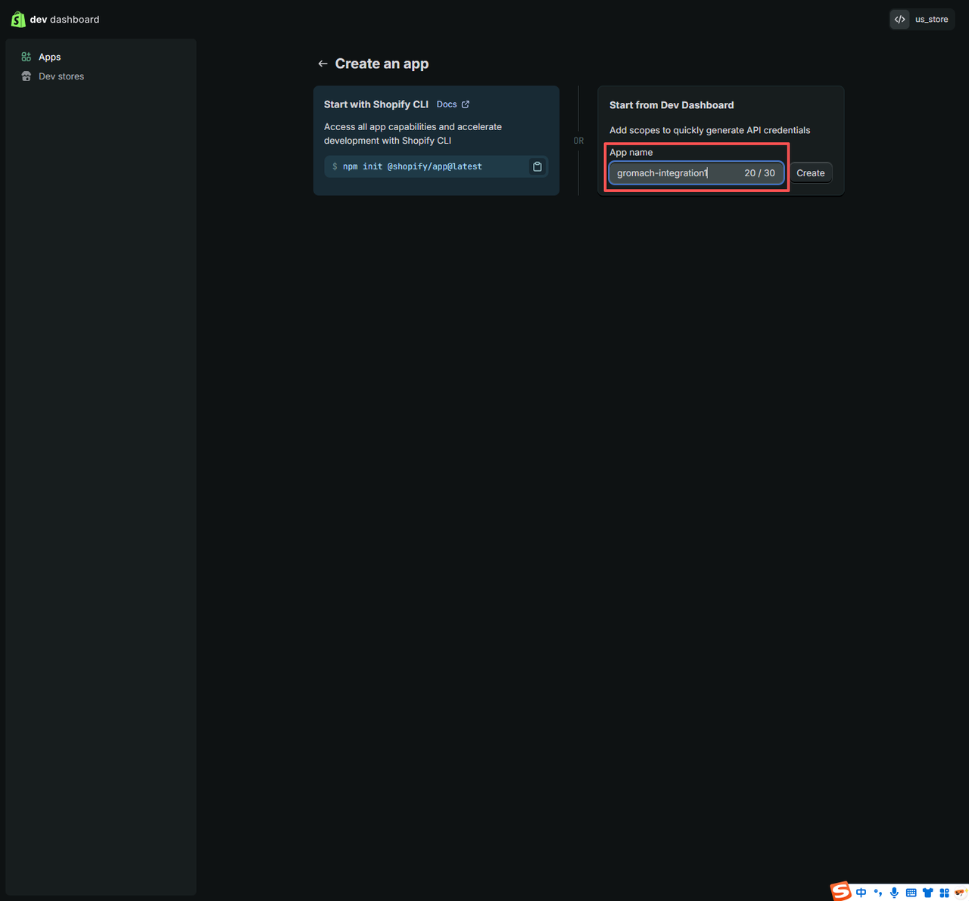Open the us_store account switcher
This screenshot has width=969, height=901.
pos(931,20)
